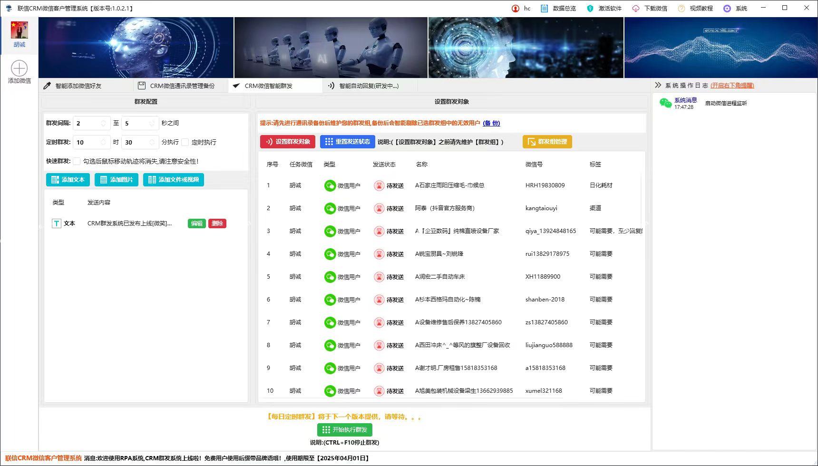Screen dimensions: 818x466
Task: Click the 添加微信 plus icon
Action: click(19, 68)
